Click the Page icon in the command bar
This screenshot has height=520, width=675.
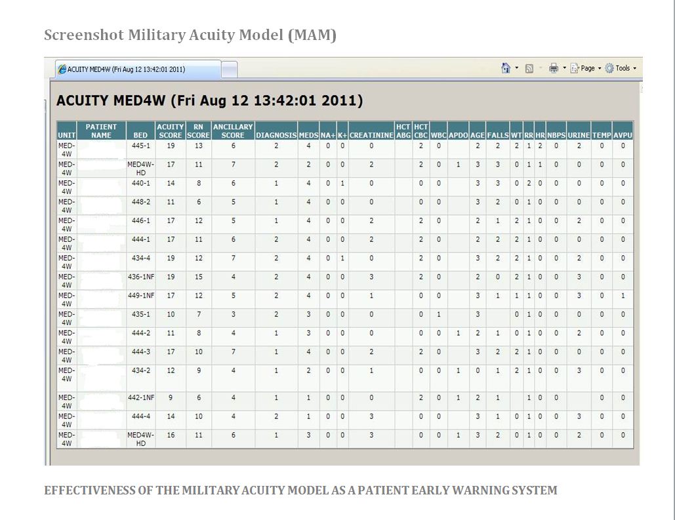pos(574,68)
